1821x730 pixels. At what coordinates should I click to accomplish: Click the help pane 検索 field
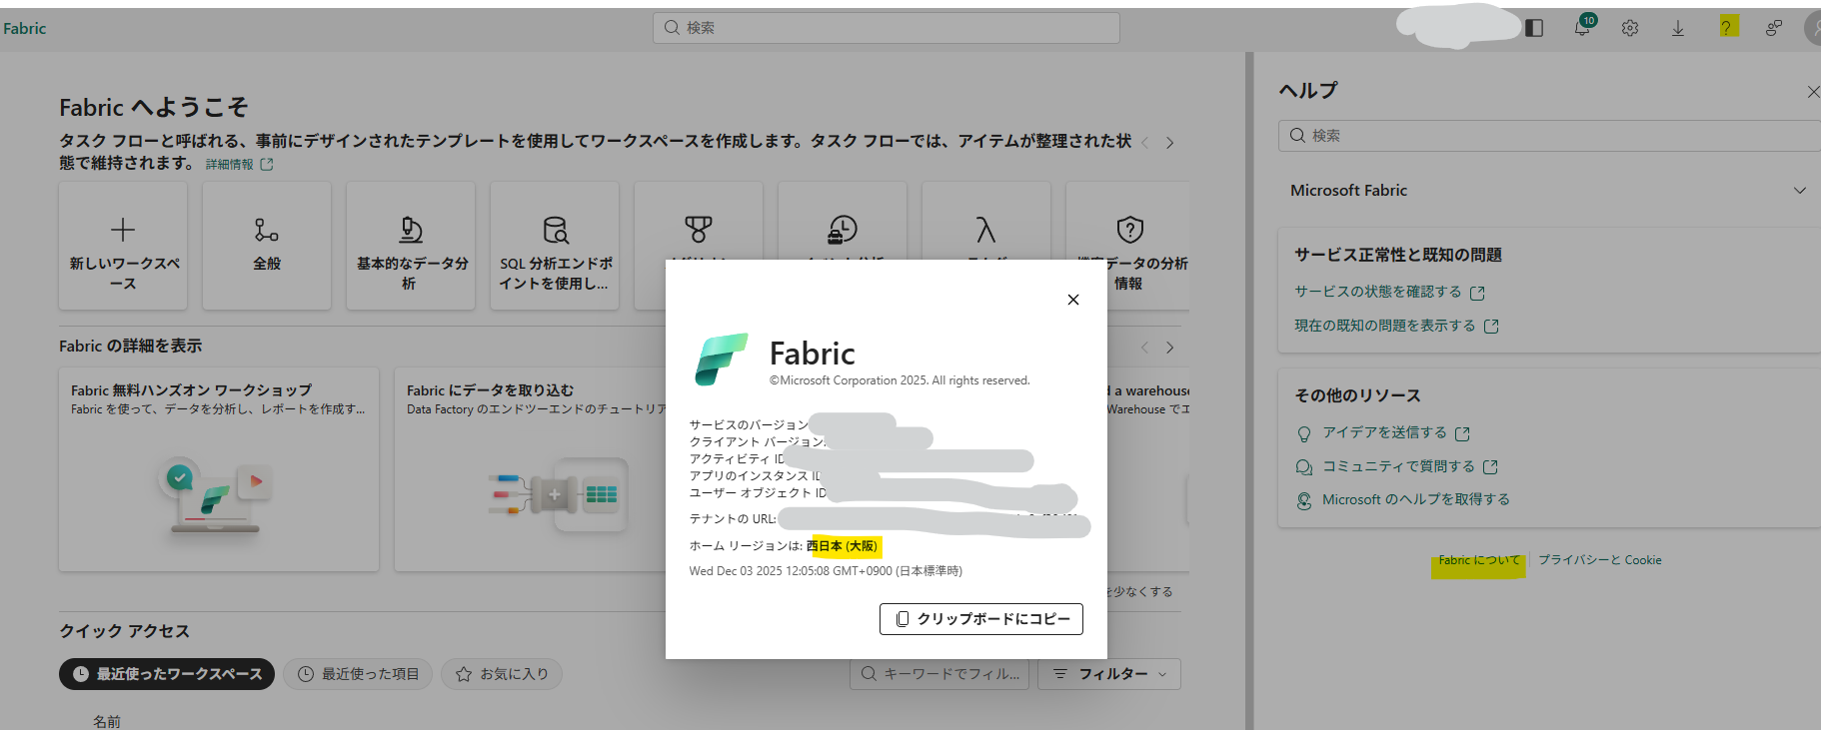click(1549, 136)
